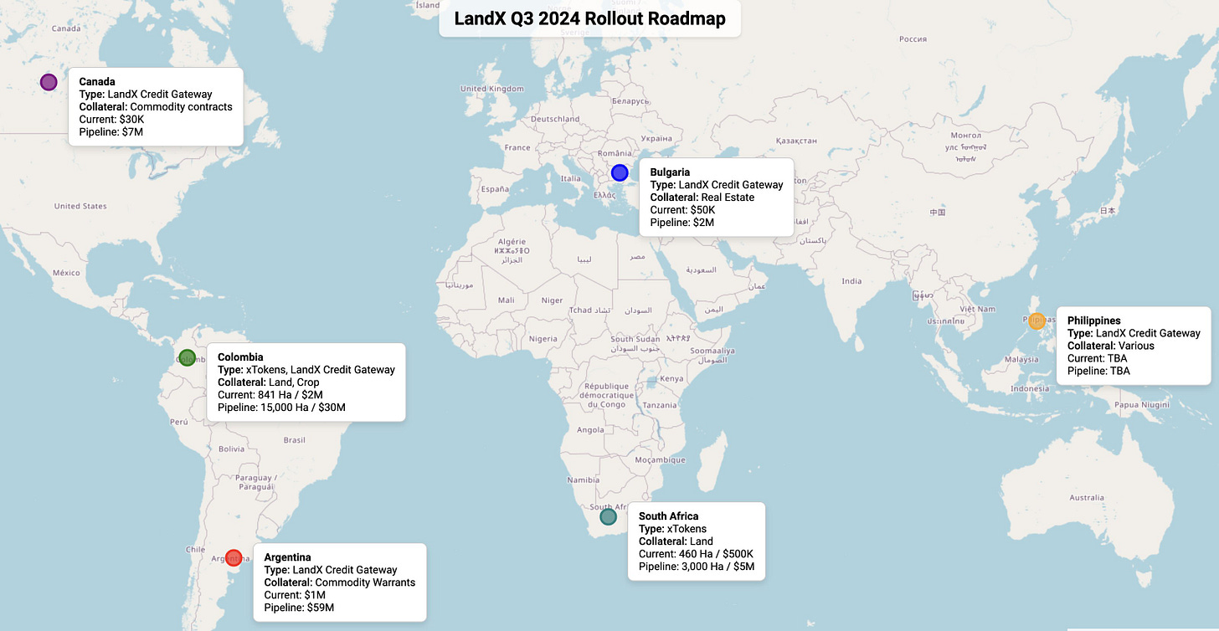Click Argentina's Current: $1M line

(294, 595)
